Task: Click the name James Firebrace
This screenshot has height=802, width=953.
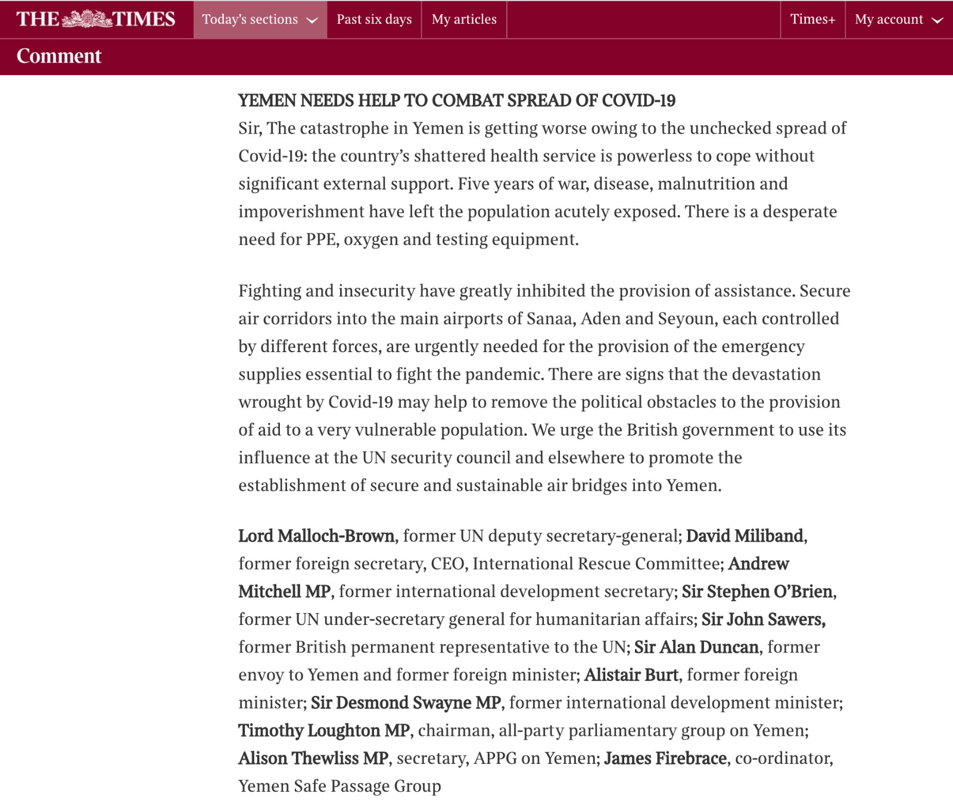Action: [x=665, y=758]
